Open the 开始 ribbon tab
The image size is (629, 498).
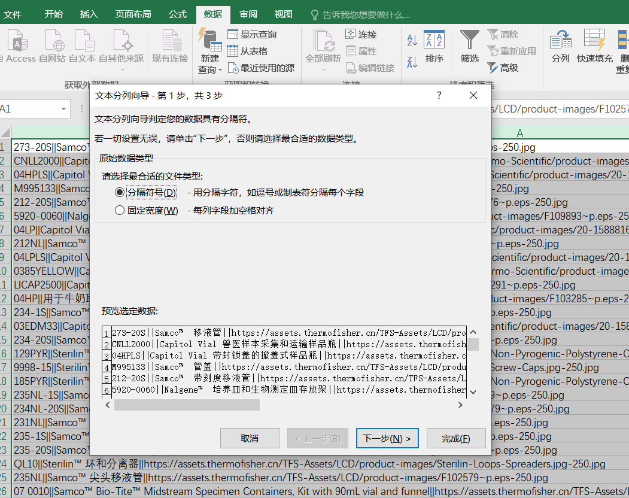click(x=53, y=14)
